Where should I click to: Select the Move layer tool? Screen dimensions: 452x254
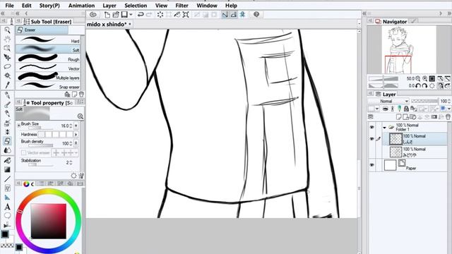(x=7, y=57)
